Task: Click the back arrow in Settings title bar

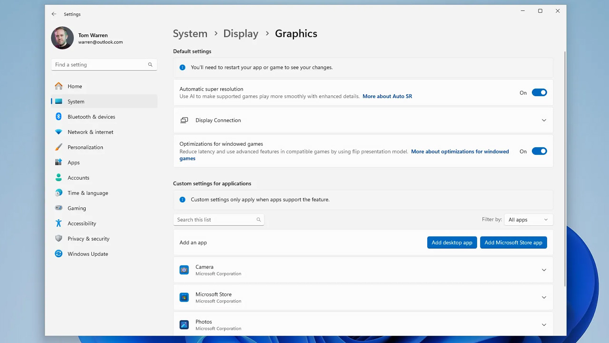Action: coord(54,14)
